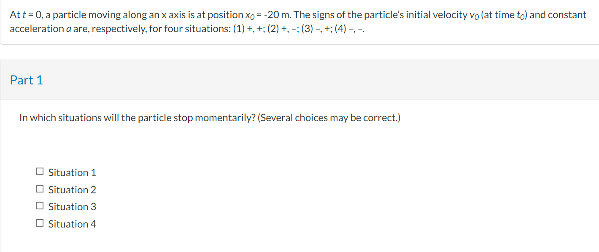Click the Situation 3 label text

(x=72, y=206)
